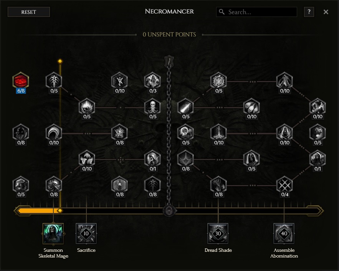339x271 pixels.
Task: Click the flaming comet 0/5 node
Action: (x=186, y=107)
